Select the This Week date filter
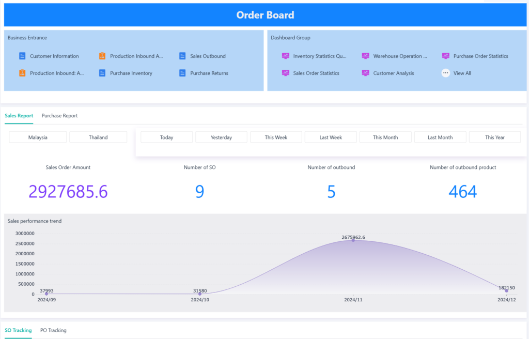The image size is (529, 339). pos(276,137)
